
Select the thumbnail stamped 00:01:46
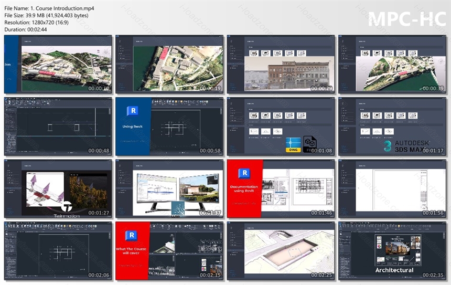point(281,189)
